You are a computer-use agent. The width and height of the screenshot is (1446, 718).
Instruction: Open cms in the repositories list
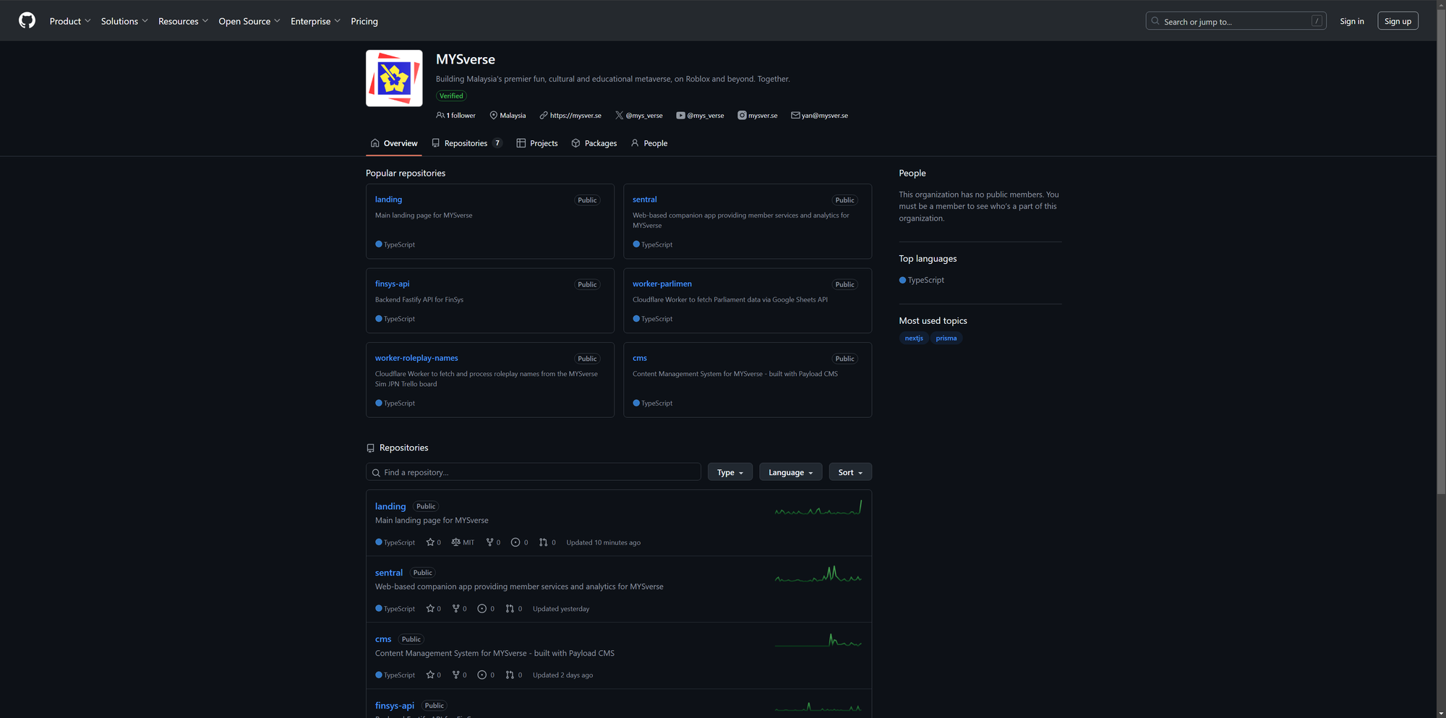[383, 640]
